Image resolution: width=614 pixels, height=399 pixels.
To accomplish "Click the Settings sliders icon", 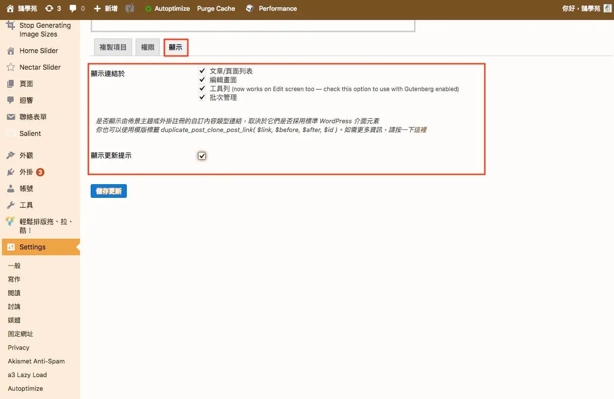I will pos(11,247).
